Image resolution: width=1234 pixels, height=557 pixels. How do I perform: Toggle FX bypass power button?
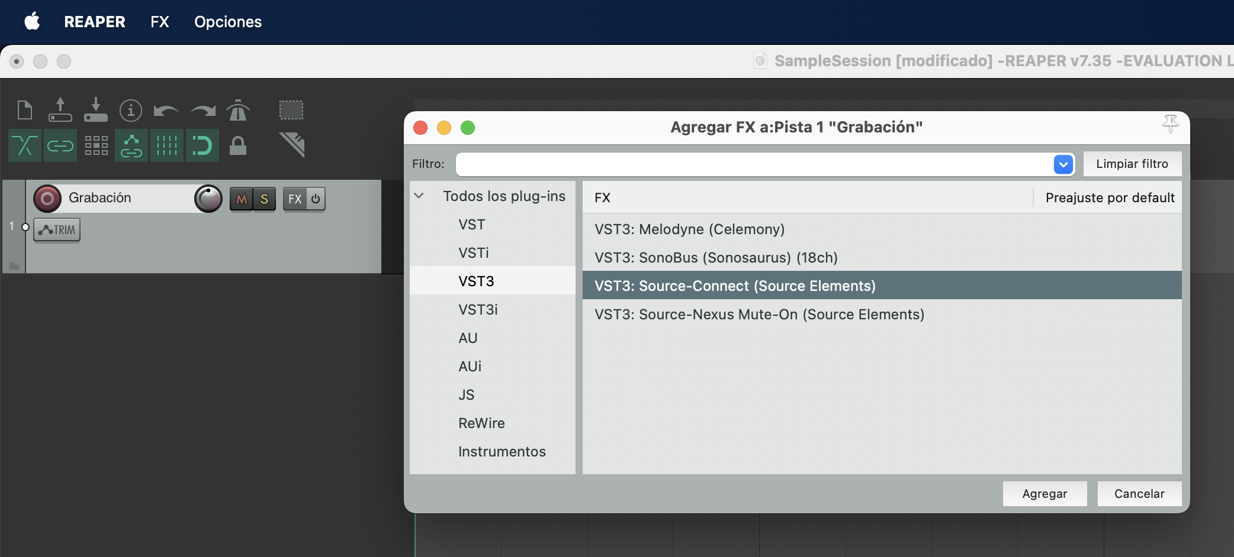[x=316, y=199]
